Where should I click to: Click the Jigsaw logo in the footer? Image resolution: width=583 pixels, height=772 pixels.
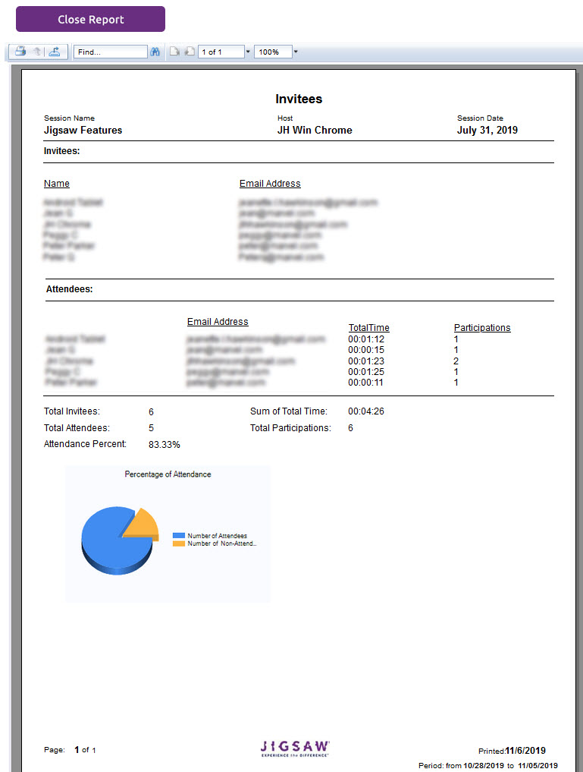(295, 748)
